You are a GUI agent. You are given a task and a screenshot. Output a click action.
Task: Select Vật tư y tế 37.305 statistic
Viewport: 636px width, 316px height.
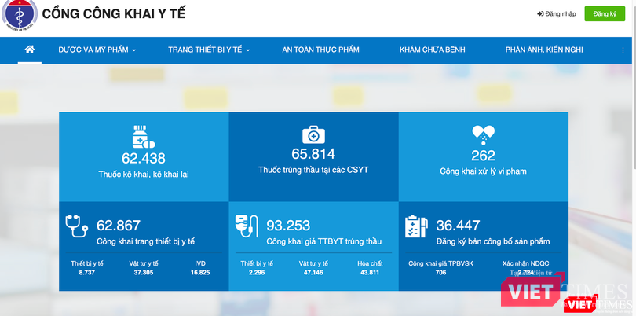[x=144, y=268]
